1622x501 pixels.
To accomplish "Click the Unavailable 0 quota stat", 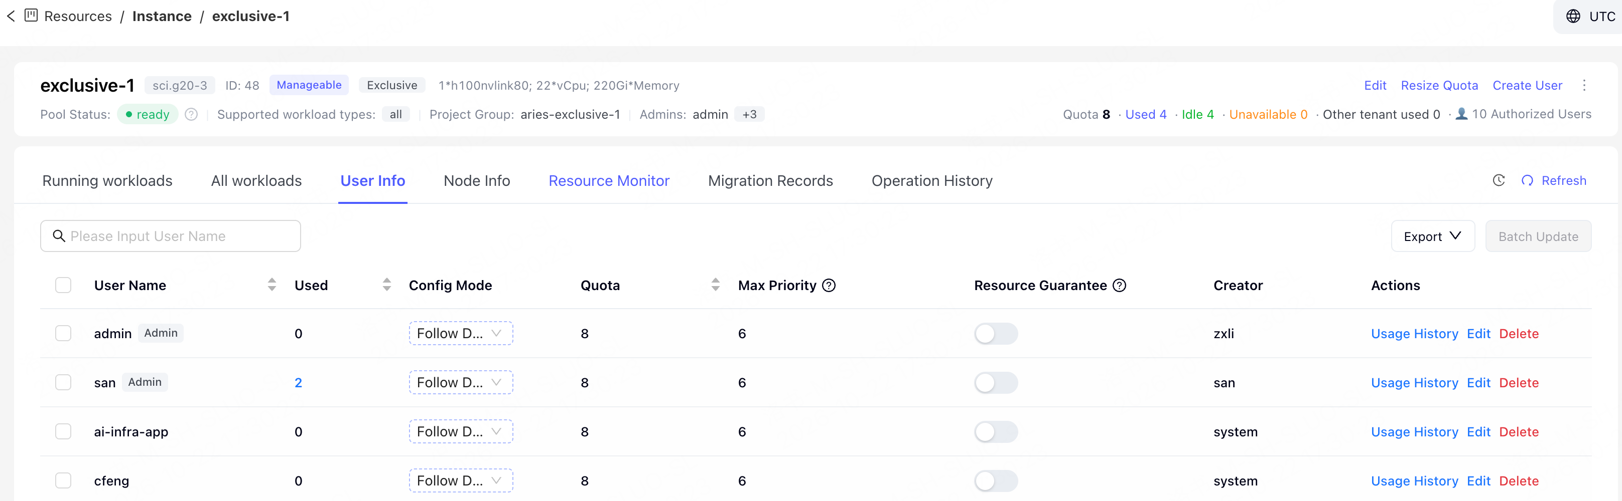I will point(1268,114).
